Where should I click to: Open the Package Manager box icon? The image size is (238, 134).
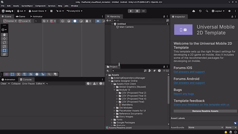click(x=51, y=11)
